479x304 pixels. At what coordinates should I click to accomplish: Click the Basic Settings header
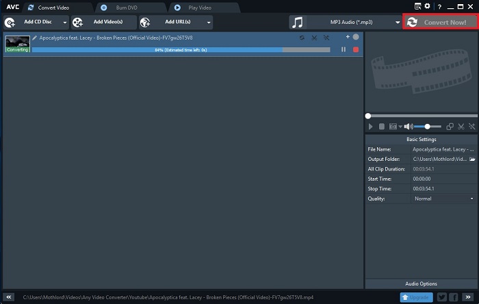(422, 139)
